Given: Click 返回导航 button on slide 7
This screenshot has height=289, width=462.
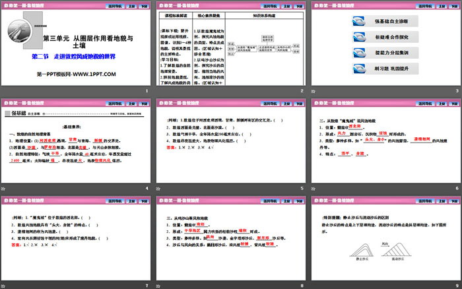Looking at the screenshot, I should pos(115,201).
